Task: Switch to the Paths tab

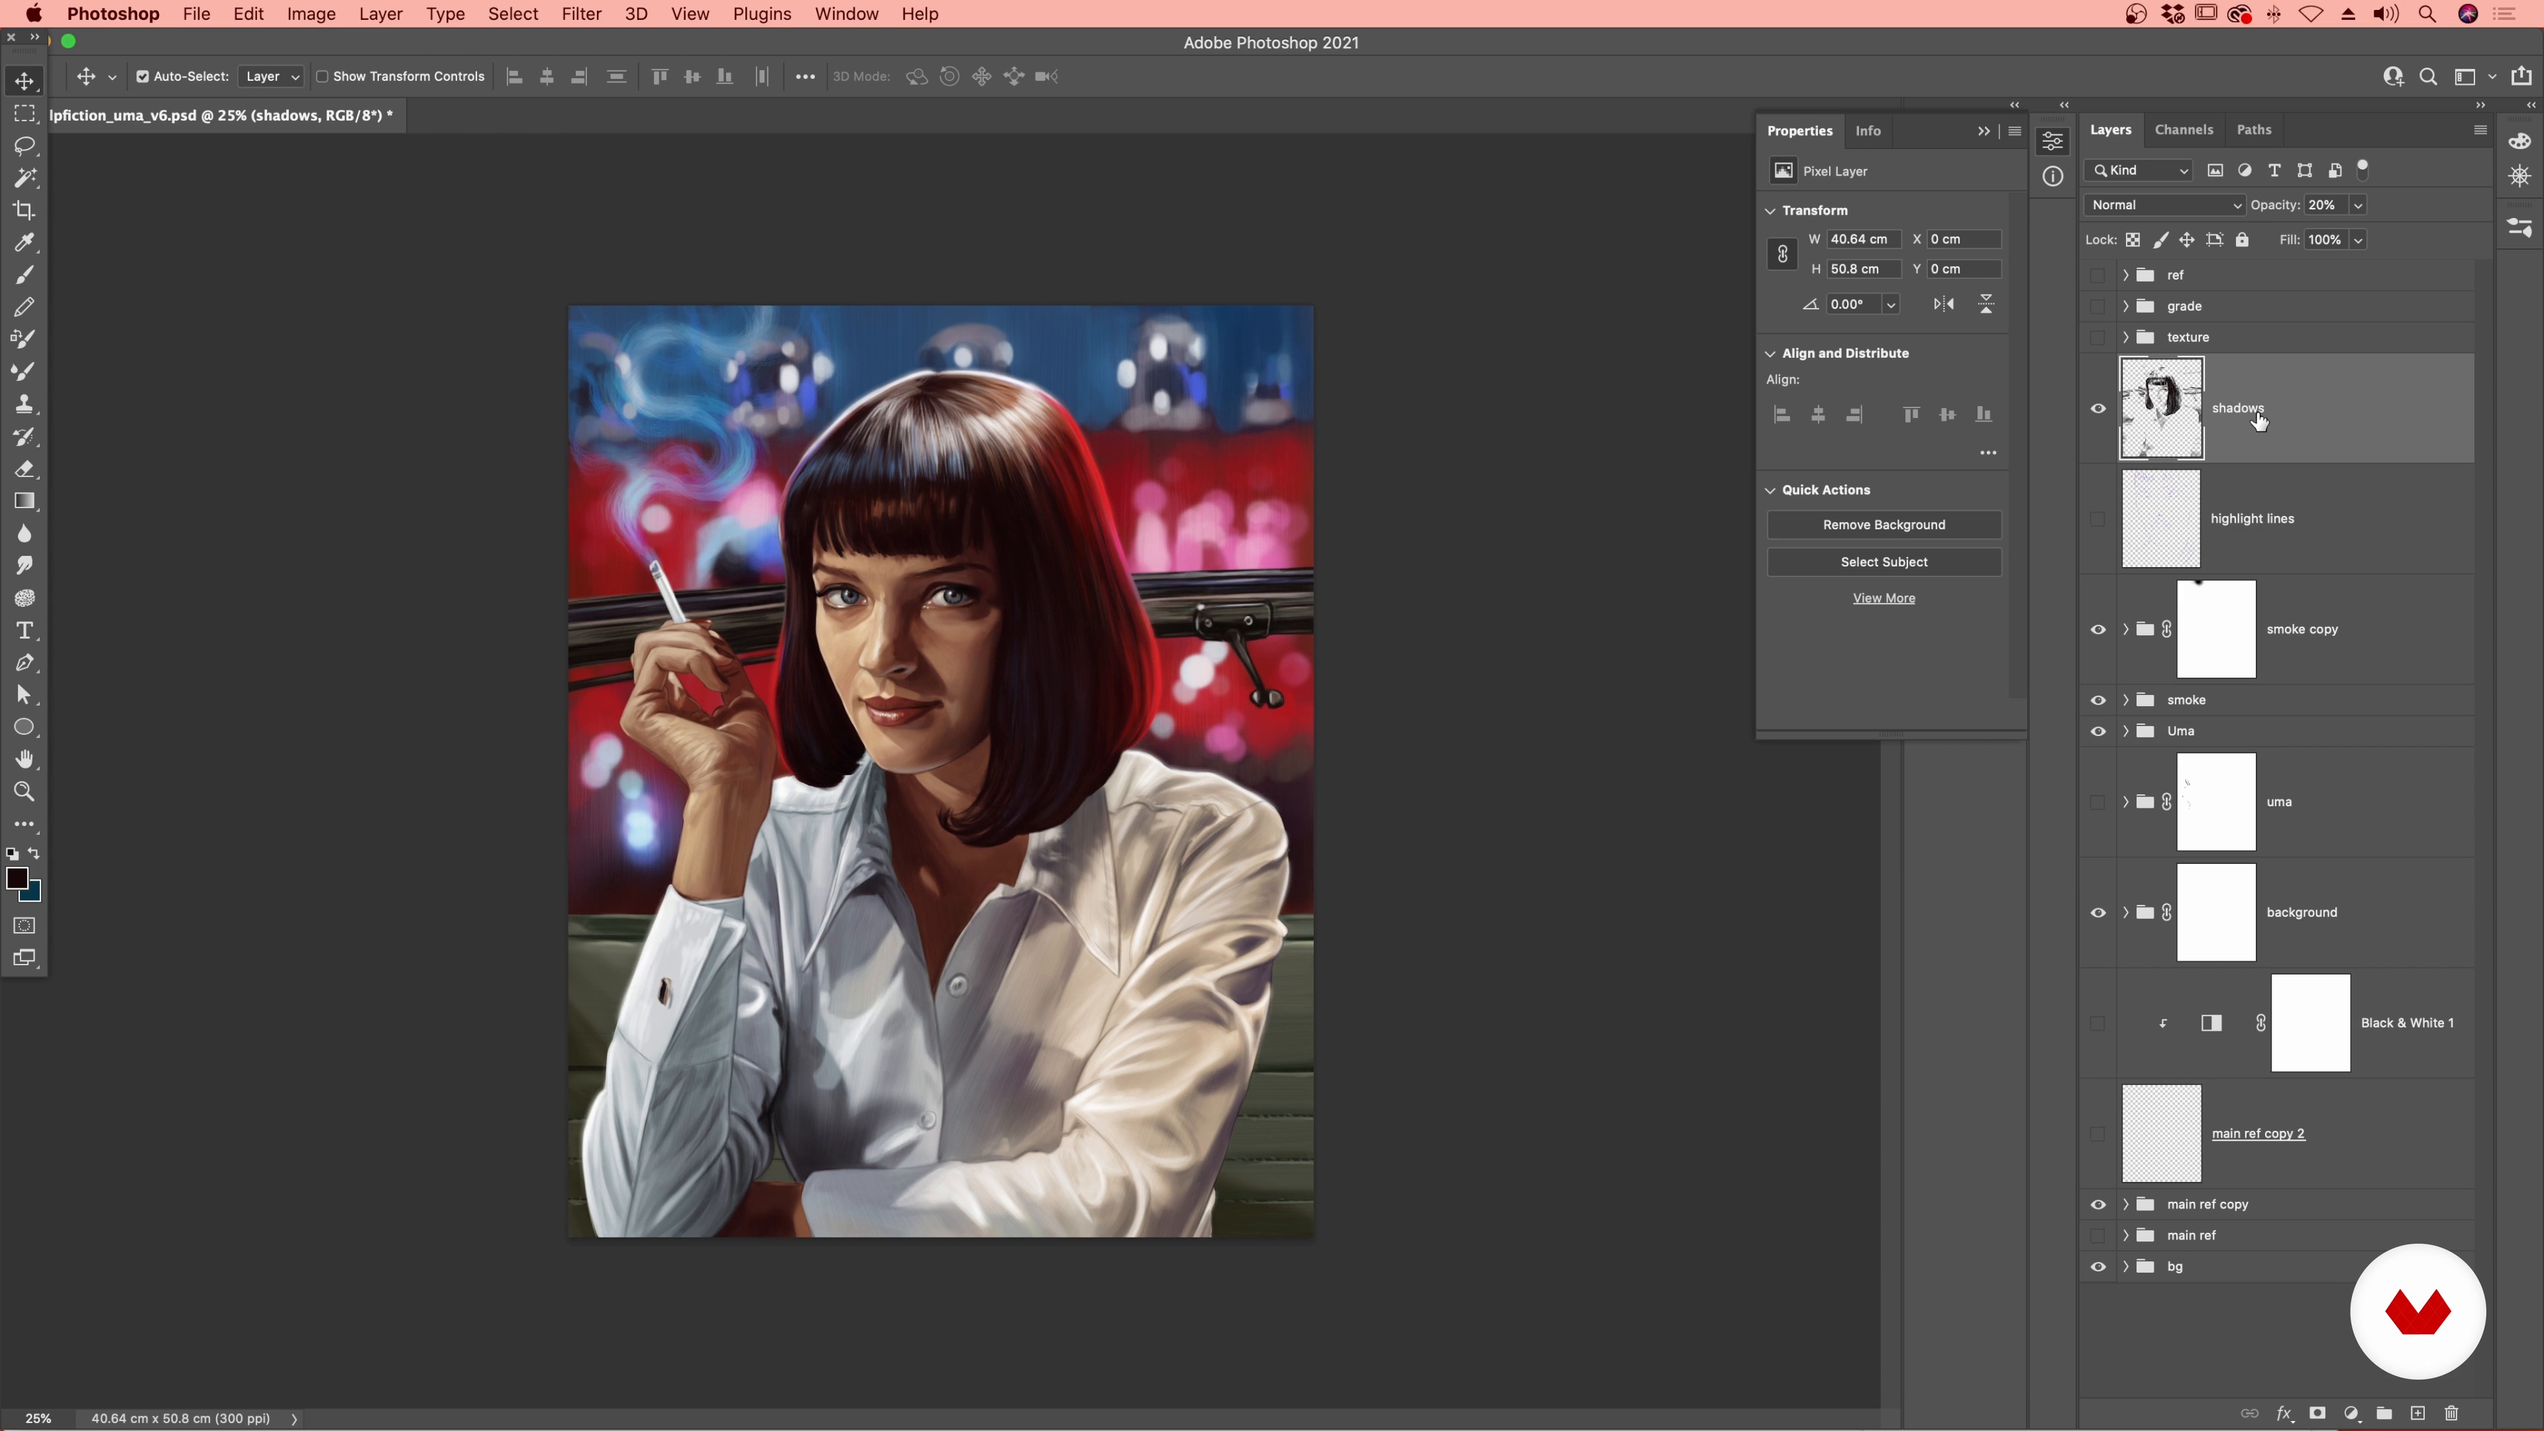Action: (2254, 129)
